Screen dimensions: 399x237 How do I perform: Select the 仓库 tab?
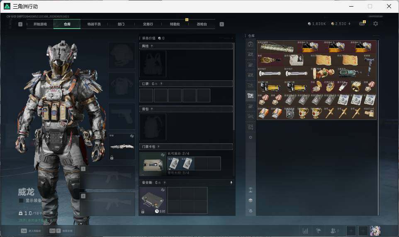[x=67, y=24]
